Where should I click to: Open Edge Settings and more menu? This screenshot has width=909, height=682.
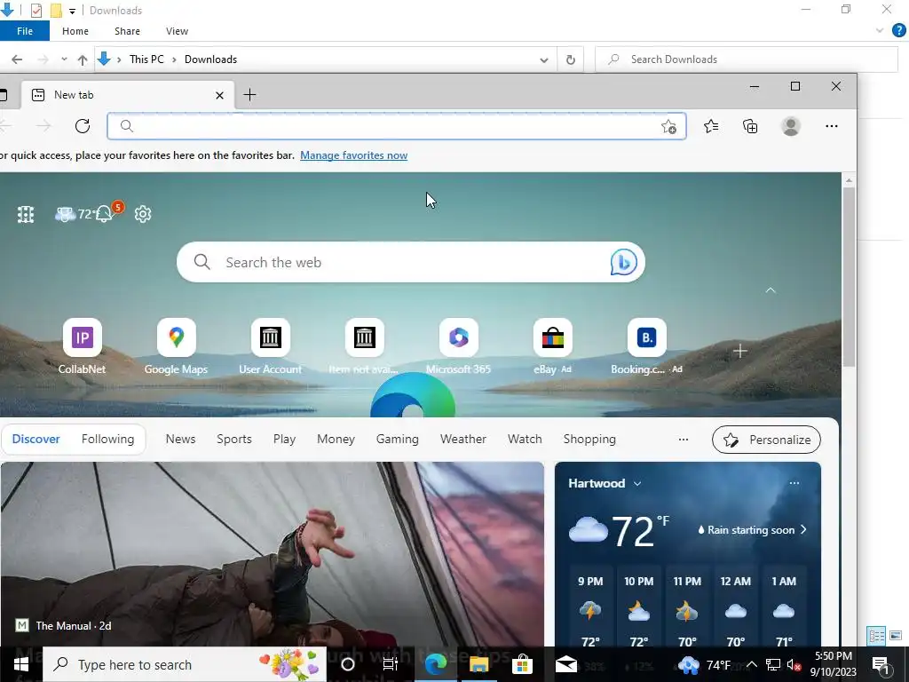[831, 126]
